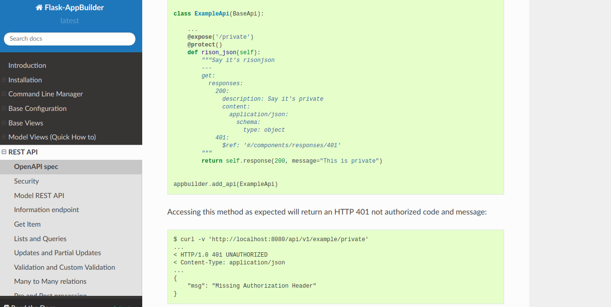Open the REST API page

23,152
